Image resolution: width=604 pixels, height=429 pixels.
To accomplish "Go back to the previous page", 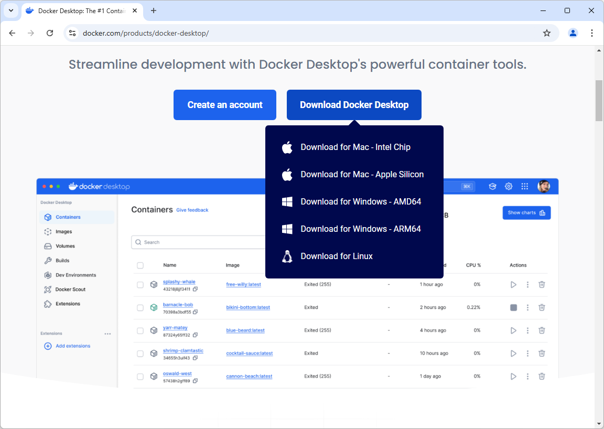I will pyautogui.click(x=13, y=33).
